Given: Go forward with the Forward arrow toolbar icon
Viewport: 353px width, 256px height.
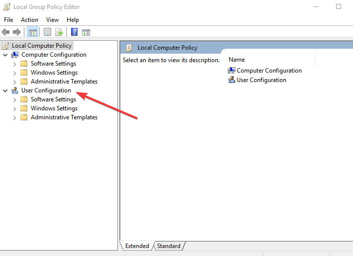Looking at the screenshot, I should pyautogui.click(x=17, y=32).
